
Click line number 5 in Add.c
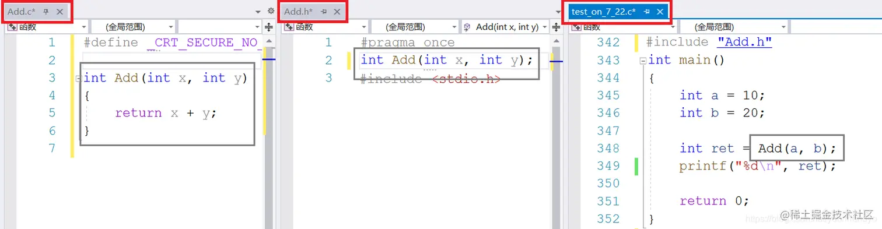52,113
